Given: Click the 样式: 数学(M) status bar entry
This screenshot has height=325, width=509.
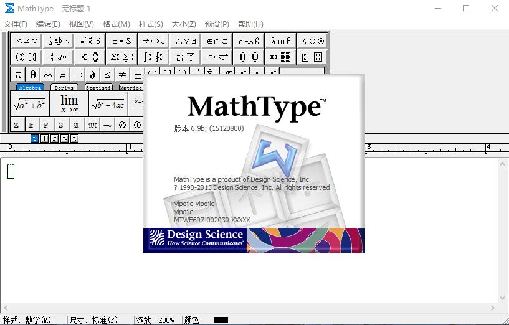Looking at the screenshot, I should tap(34, 320).
